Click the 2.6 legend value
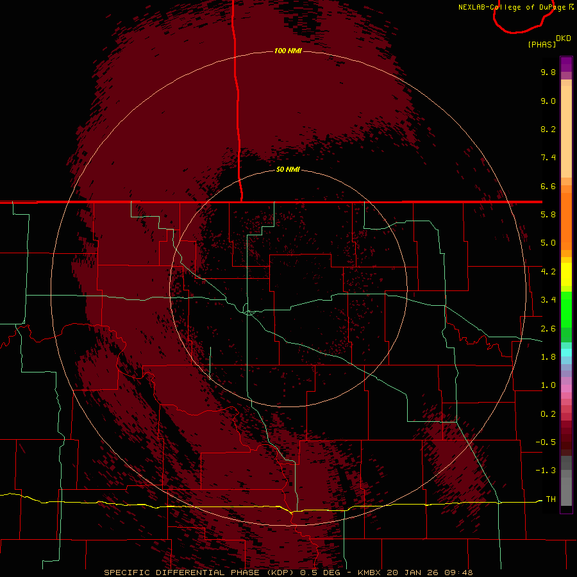The height and width of the screenshot is (577, 577). pos(548,329)
